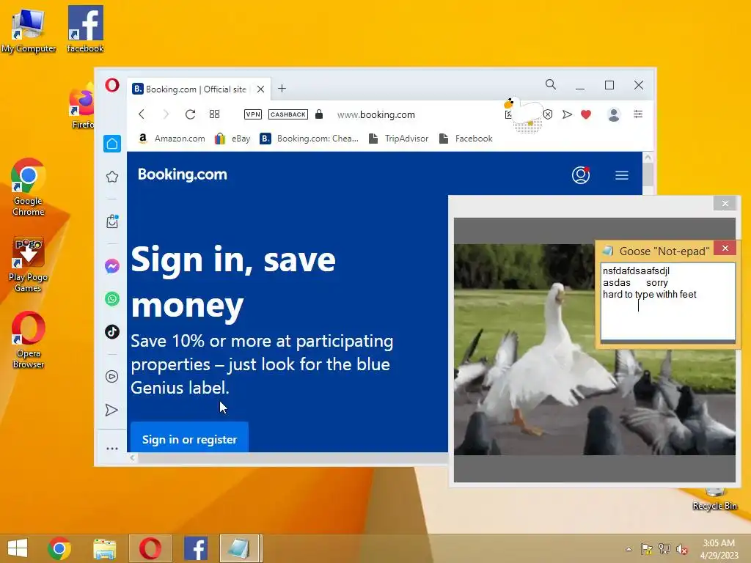The image size is (751, 563).
Task: Open the My Flow send icon in address bar
Action: 567,114
